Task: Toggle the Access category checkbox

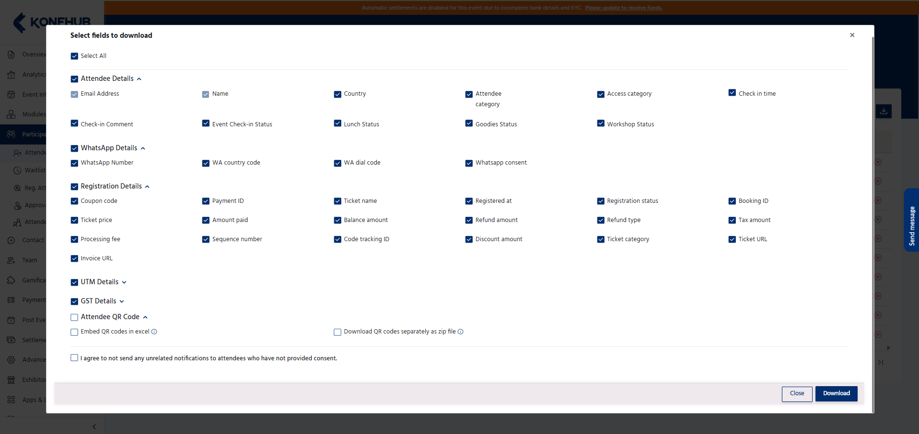Action: click(x=601, y=94)
